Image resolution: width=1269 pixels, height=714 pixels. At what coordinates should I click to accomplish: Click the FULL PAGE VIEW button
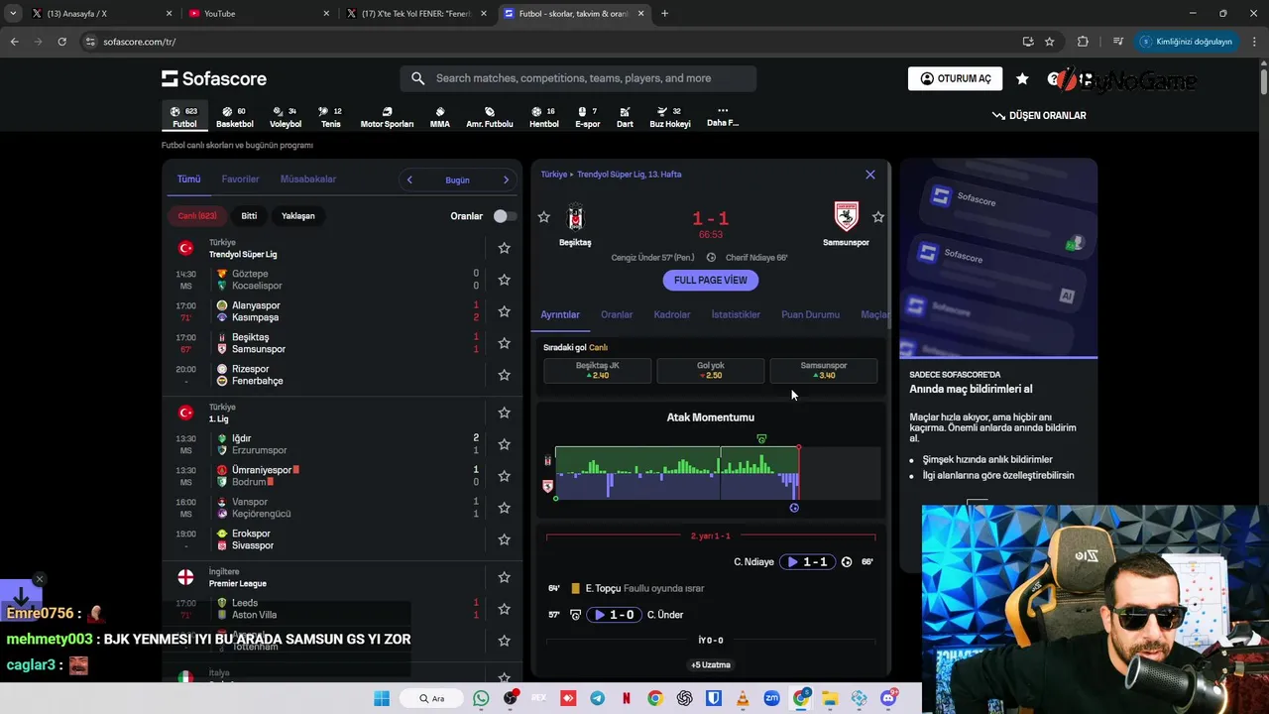pyautogui.click(x=711, y=281)
